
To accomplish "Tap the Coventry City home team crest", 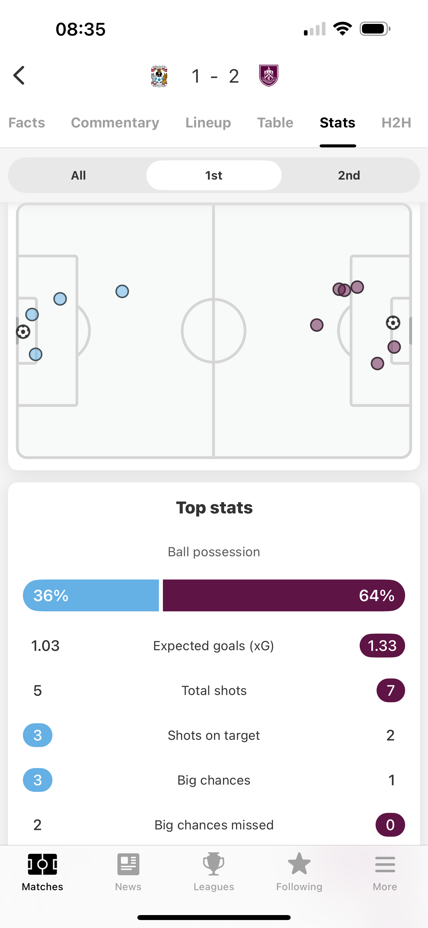I will [x=159, y=76].
